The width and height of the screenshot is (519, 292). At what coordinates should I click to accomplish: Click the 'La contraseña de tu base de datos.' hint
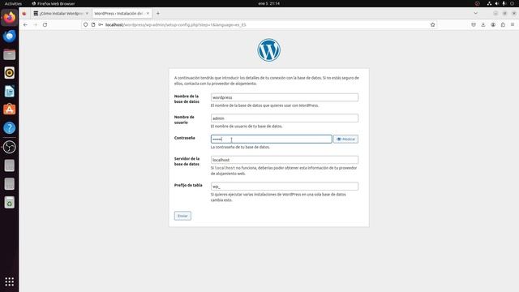point(240,147)
